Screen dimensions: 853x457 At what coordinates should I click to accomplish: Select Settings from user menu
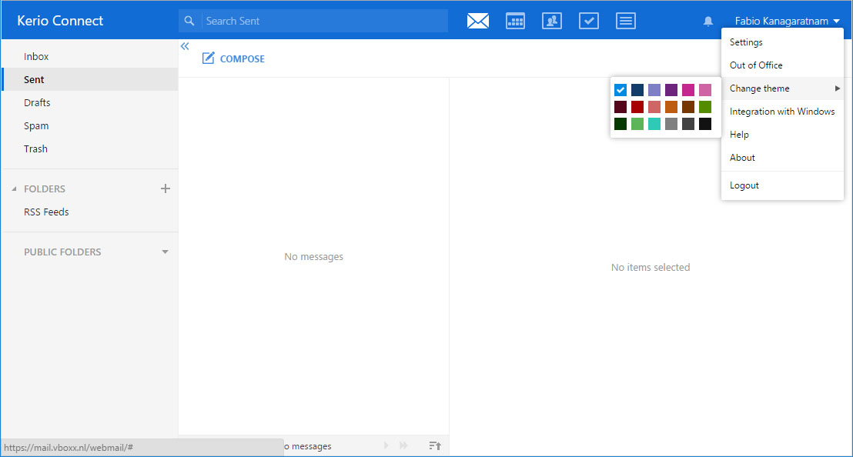tap(782, 42)
